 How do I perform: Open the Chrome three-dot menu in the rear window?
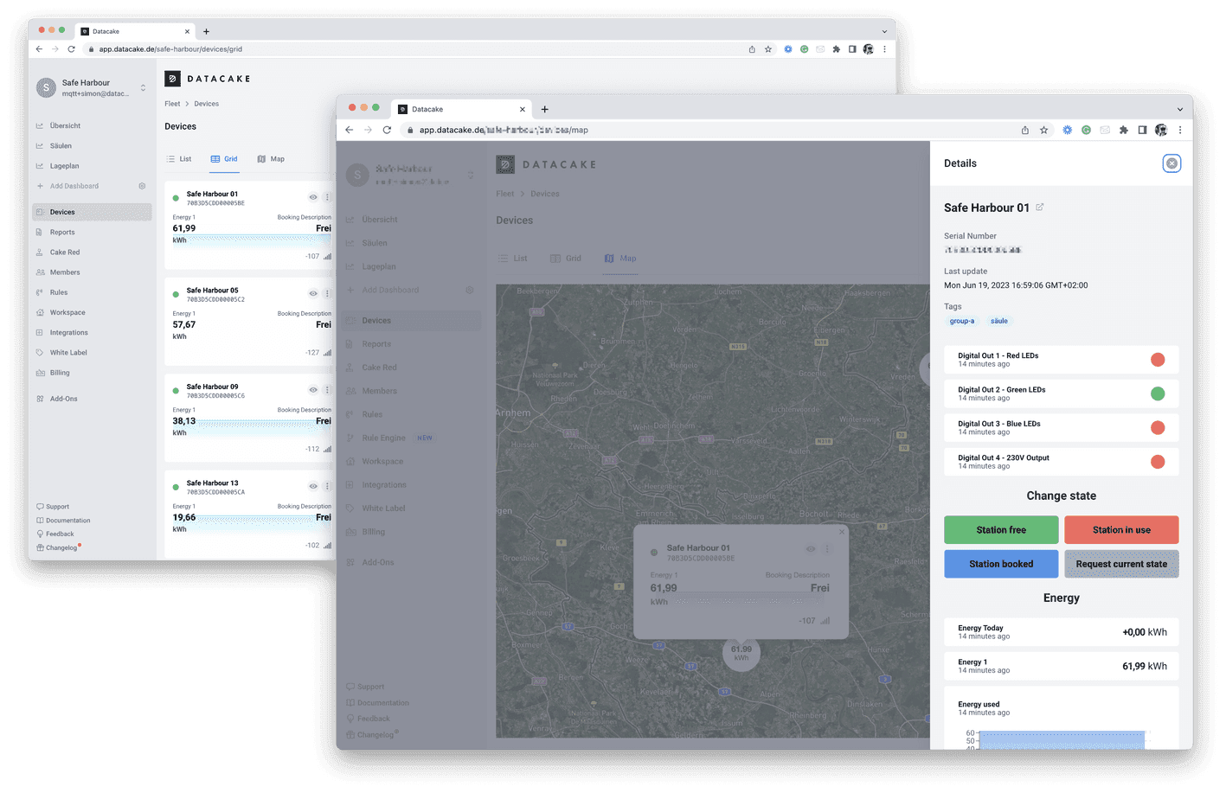(x=884, y=49)
